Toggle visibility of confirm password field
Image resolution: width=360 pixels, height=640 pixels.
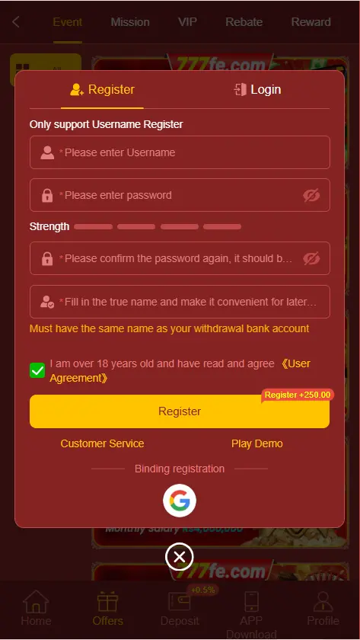click(311, 258)
